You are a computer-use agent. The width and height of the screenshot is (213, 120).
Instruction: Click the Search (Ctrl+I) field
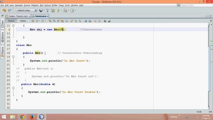click(x=197, y=5)
